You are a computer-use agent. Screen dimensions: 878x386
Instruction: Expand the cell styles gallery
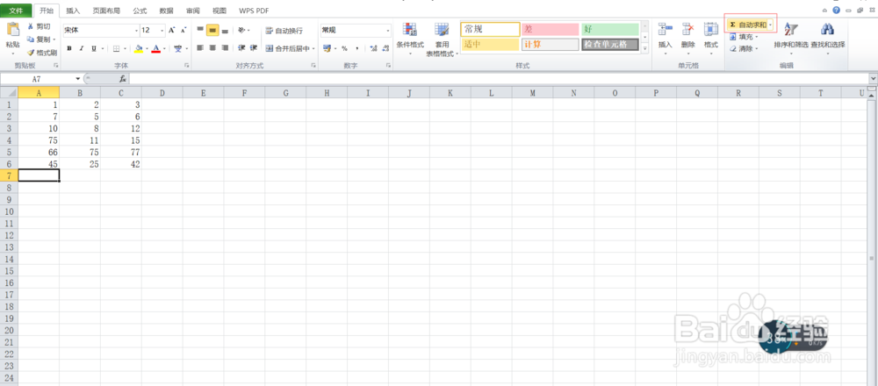644,48
